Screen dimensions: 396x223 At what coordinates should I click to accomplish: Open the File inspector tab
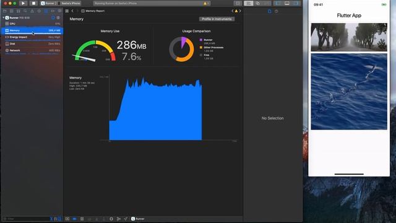270,11
